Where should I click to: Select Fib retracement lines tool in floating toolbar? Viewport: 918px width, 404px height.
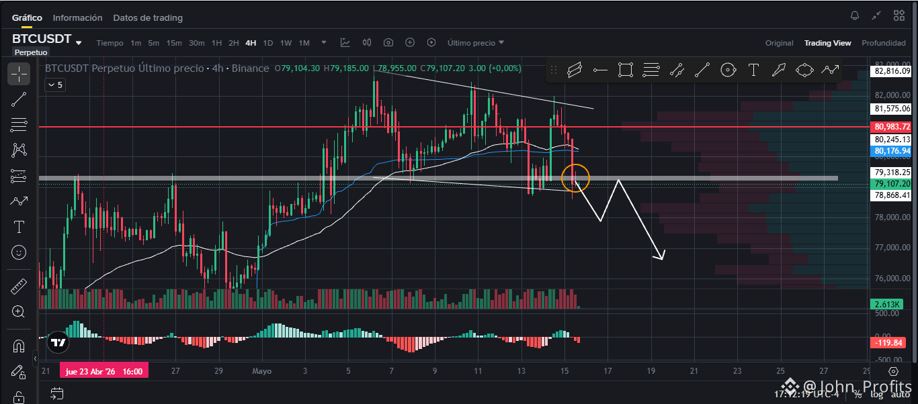tap(651, 70)
